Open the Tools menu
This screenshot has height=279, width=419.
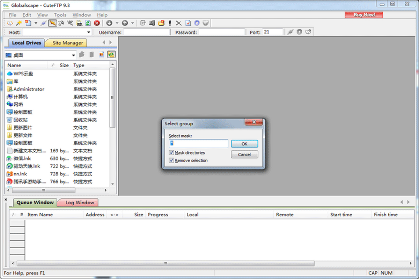tap(60, 15)
